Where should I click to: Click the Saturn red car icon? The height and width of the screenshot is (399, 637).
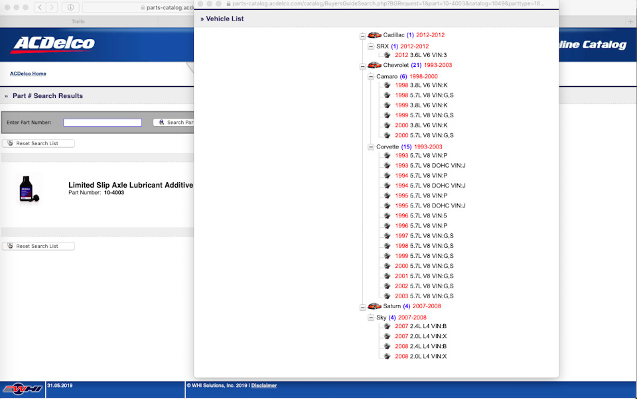374,306
